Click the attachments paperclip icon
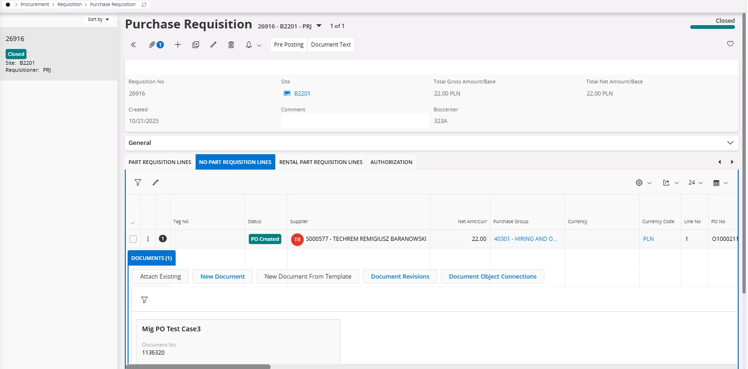Viewport: 748px width, 369px height. pos(152,45)
